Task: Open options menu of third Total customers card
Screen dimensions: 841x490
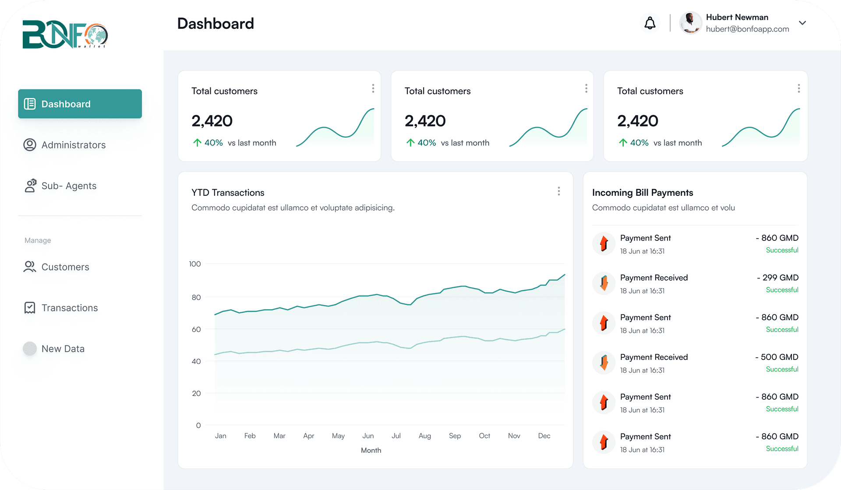Action: coord(799,88)
